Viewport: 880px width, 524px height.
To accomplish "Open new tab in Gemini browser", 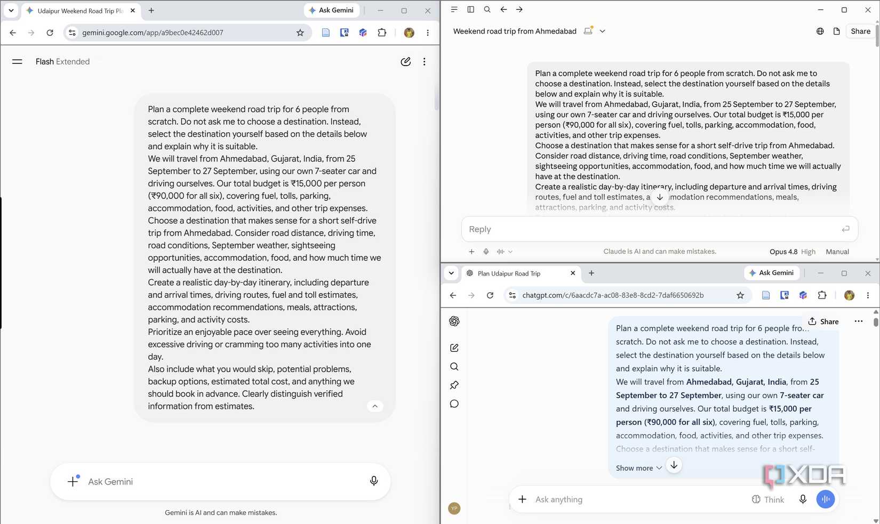I will pyautogui.click(x=151, y=10).
